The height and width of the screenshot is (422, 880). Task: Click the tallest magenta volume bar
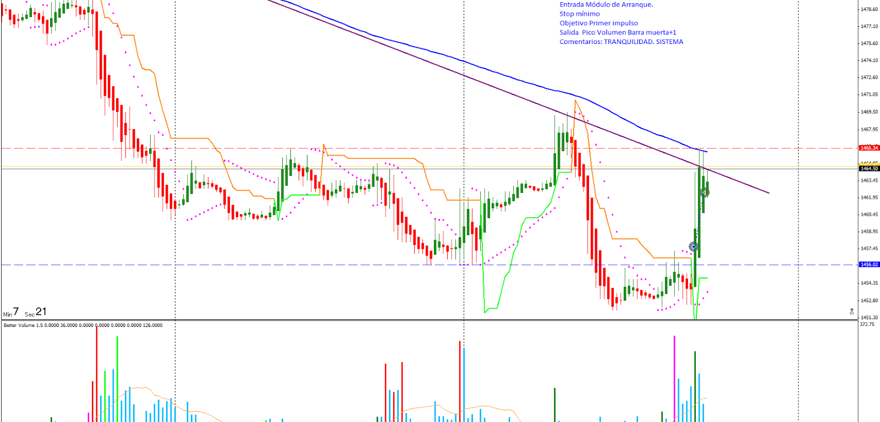674,379
